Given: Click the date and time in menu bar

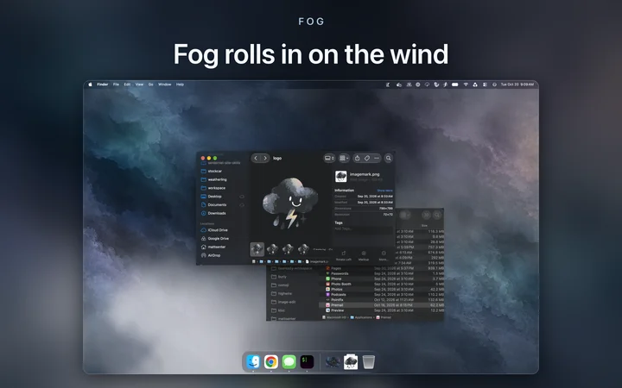Looking at the screenshot, I should tap(517, 84).
